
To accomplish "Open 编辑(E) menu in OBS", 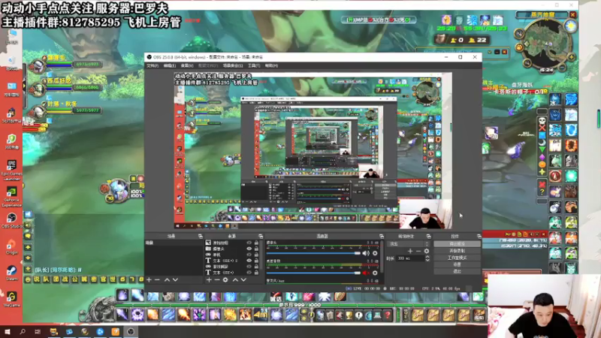I will [170, 66].
